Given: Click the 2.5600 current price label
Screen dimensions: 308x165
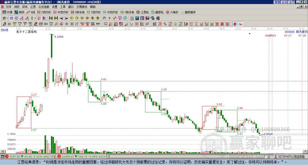Looking at the screenshot, I should (x=268, y=134).
